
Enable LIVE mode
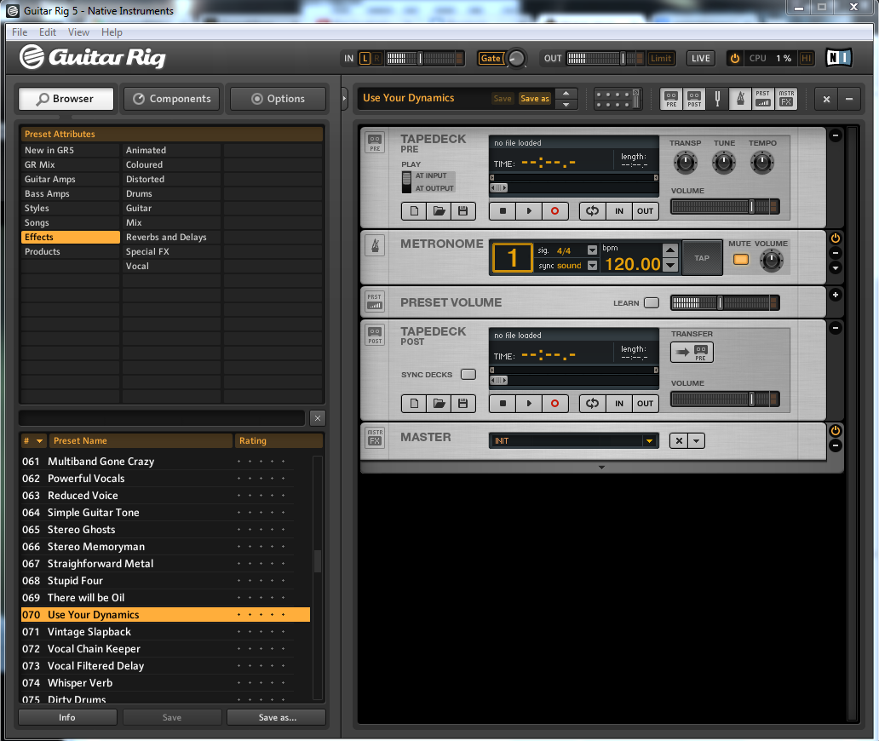click(x=700, y=58)
